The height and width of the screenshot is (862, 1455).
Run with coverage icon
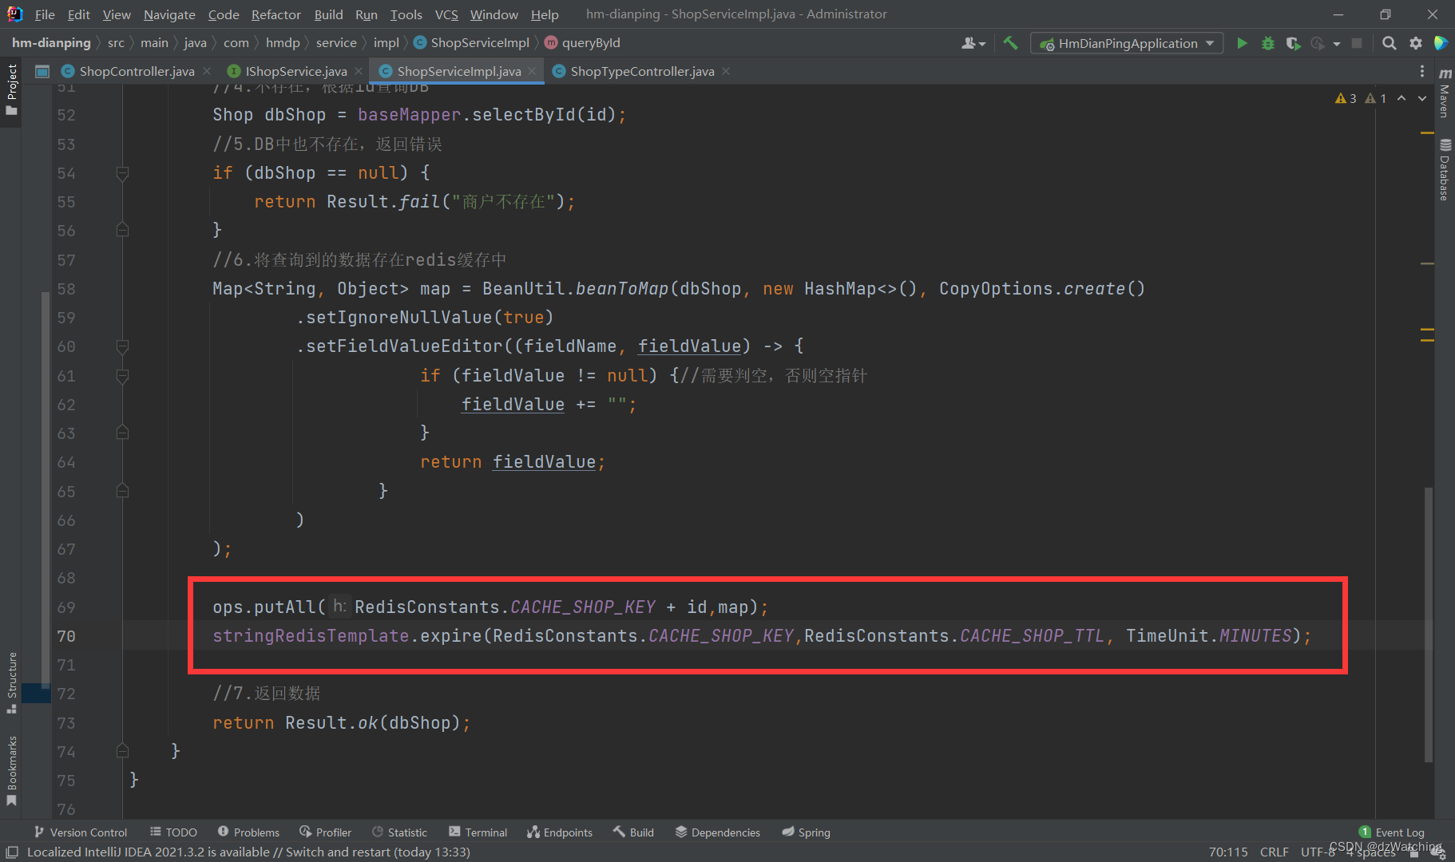click(x=1293, y=43)
